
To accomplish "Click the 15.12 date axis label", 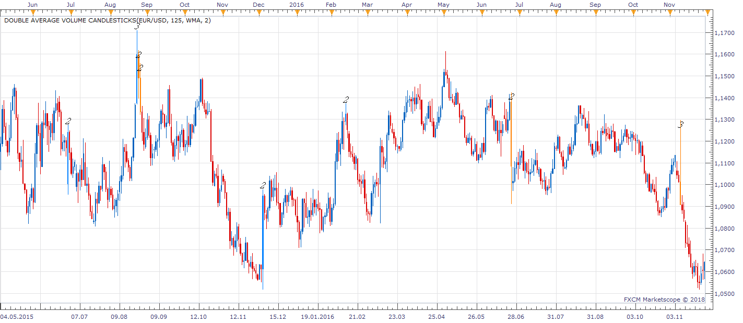I will point(278,317).
